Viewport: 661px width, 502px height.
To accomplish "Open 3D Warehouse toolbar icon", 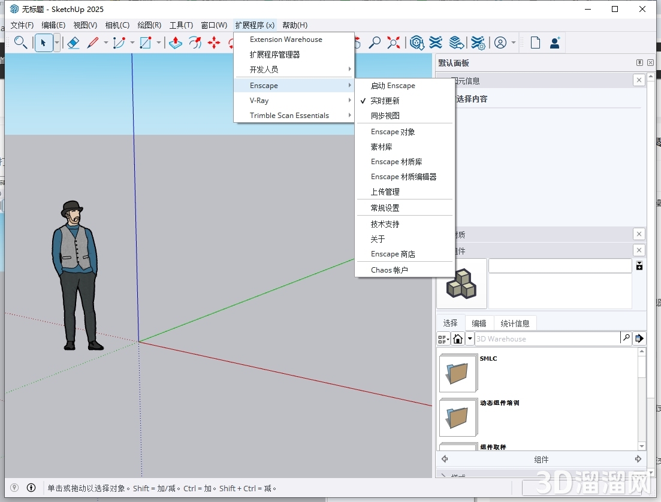I will [417, 43].
